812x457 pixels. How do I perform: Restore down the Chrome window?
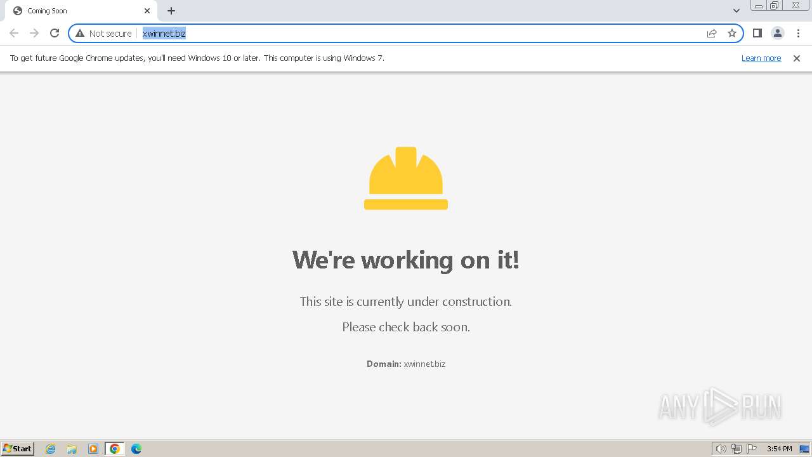[775, 6]
